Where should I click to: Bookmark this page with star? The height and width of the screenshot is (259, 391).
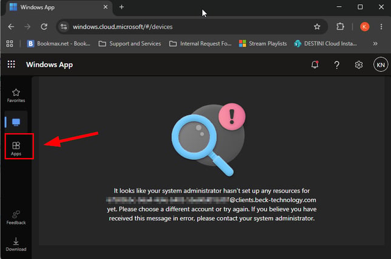tap(317, 27)
